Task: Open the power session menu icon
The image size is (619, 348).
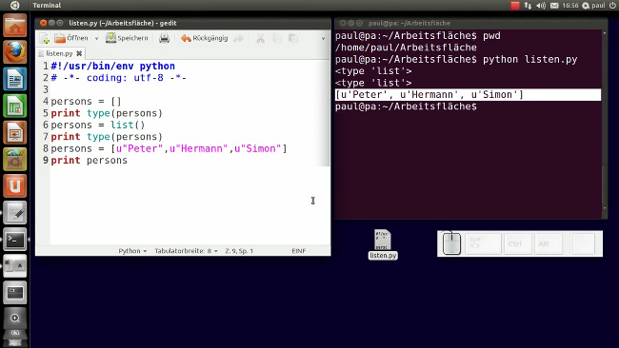Action: (x=612, y=5)
